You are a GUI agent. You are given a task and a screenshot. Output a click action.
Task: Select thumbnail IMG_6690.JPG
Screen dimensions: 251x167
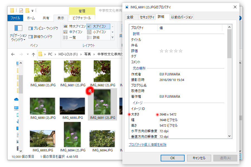point(72,106)
